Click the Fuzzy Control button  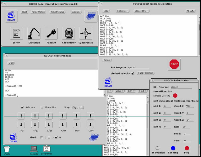click(145, 73)
